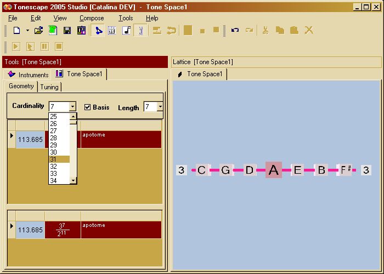The image size is (384, 274).
Task: Open the Edit menu
Action: [36, 18]
